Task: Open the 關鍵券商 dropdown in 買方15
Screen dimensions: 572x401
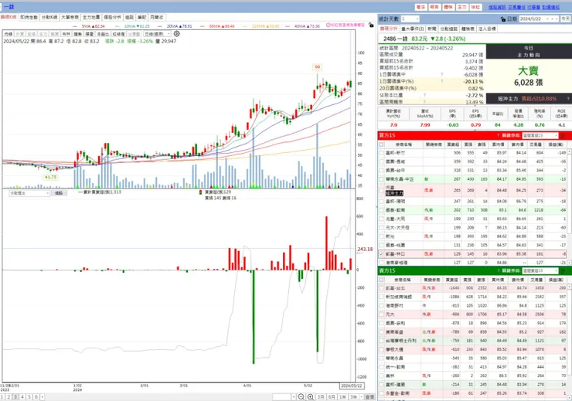Action: point(540,135)
